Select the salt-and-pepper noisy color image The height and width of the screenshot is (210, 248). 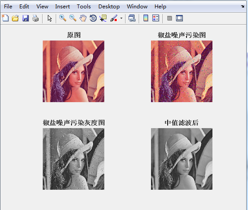point(182,71)
